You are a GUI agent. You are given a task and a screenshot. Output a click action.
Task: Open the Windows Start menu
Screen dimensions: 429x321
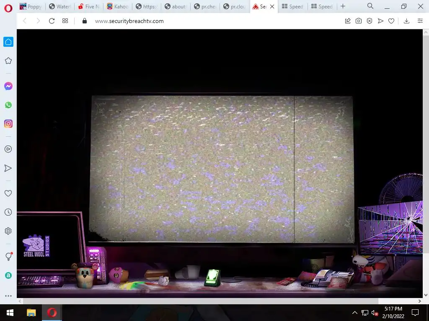pyautogui.click(x=10, y=313)
